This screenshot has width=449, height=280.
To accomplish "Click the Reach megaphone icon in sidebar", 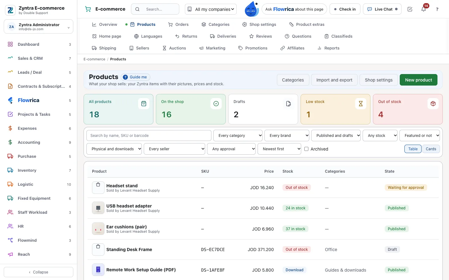I will (x=10, y=254).
